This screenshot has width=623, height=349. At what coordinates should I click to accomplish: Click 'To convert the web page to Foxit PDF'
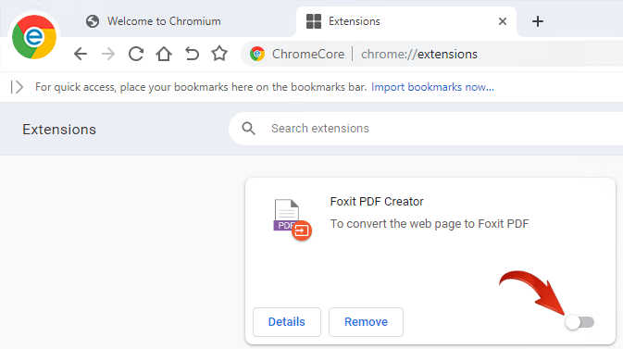pyautogui.click(x=430, y=224)
